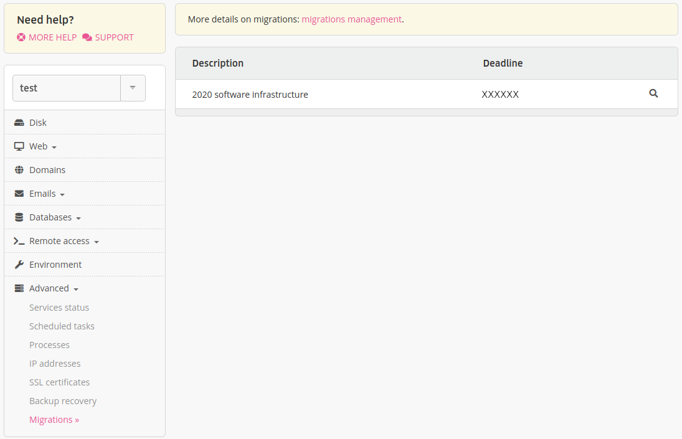Open the account selector next to test
The height and width of the screenshot is (439, 682).
point(133,88)
